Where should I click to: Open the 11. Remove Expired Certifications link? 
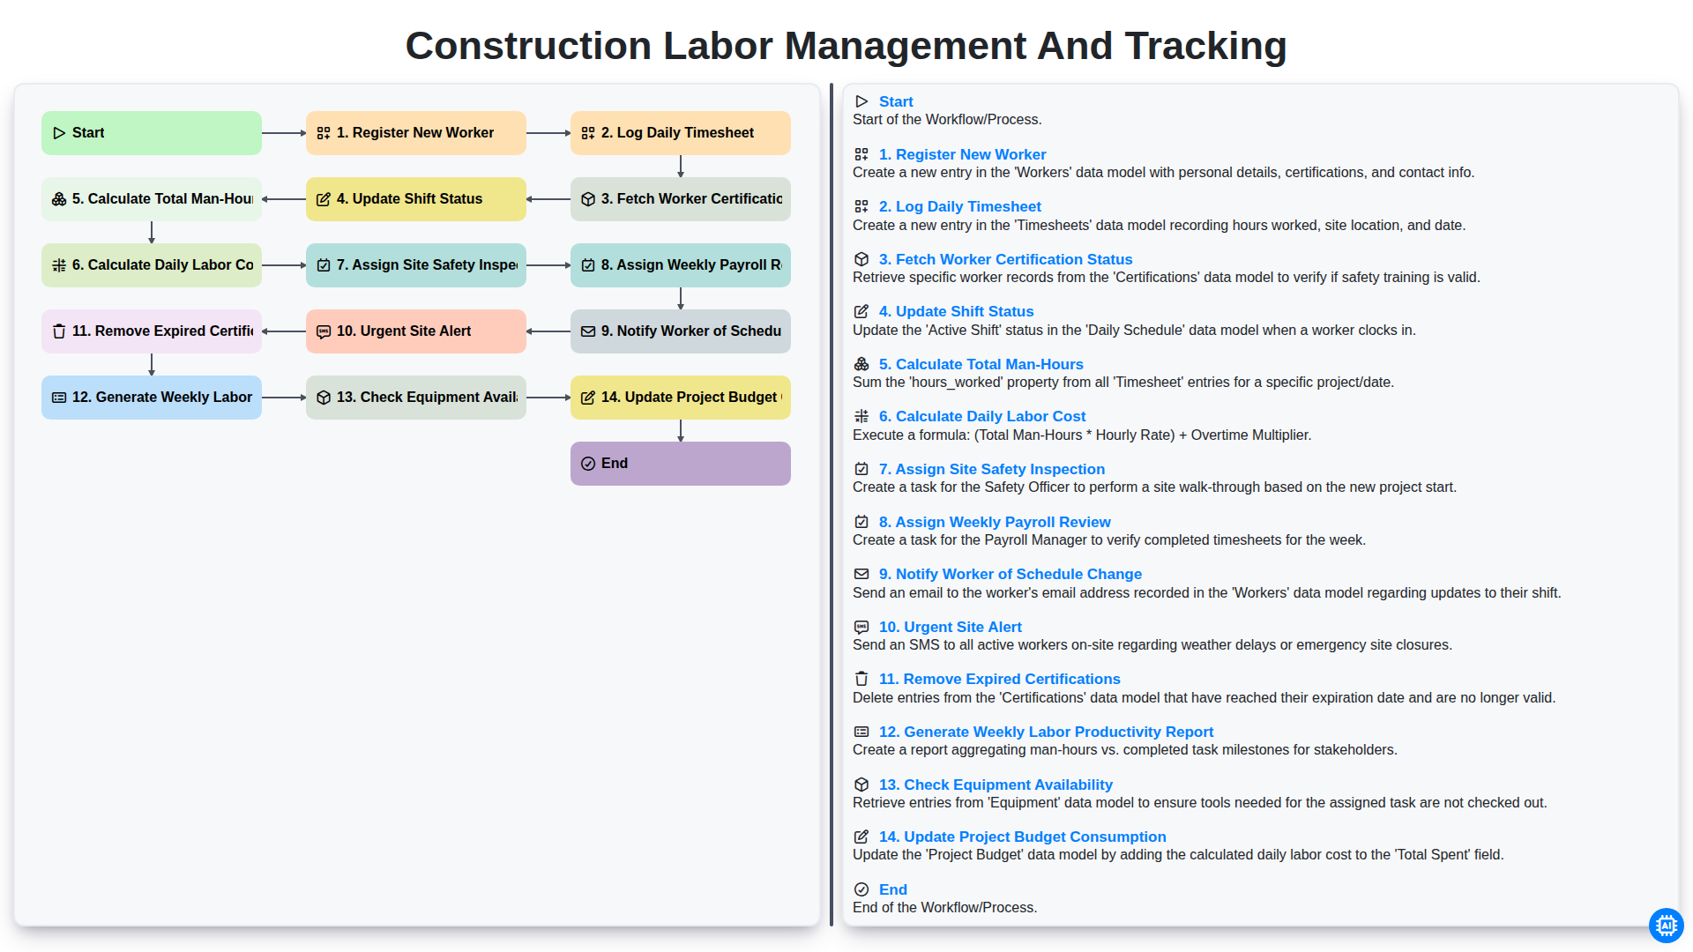(x=999, y=679)
